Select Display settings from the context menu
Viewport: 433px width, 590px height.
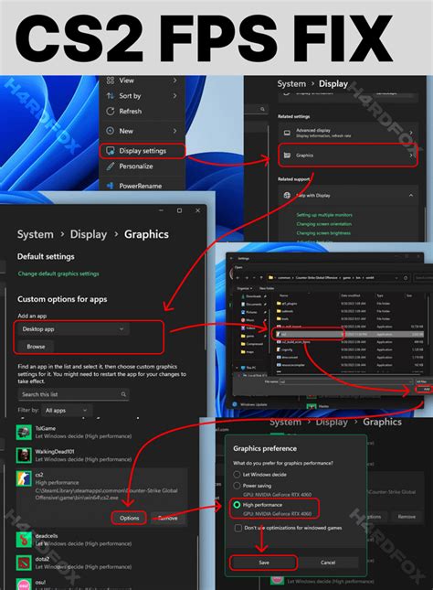143,151
